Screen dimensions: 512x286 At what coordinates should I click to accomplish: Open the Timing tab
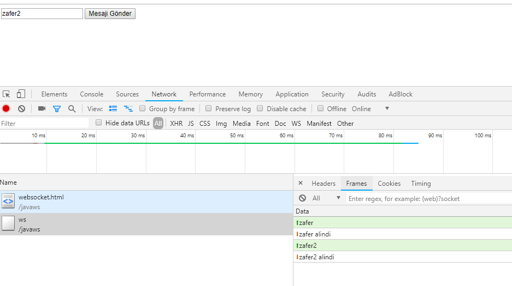tap(421, 184)
